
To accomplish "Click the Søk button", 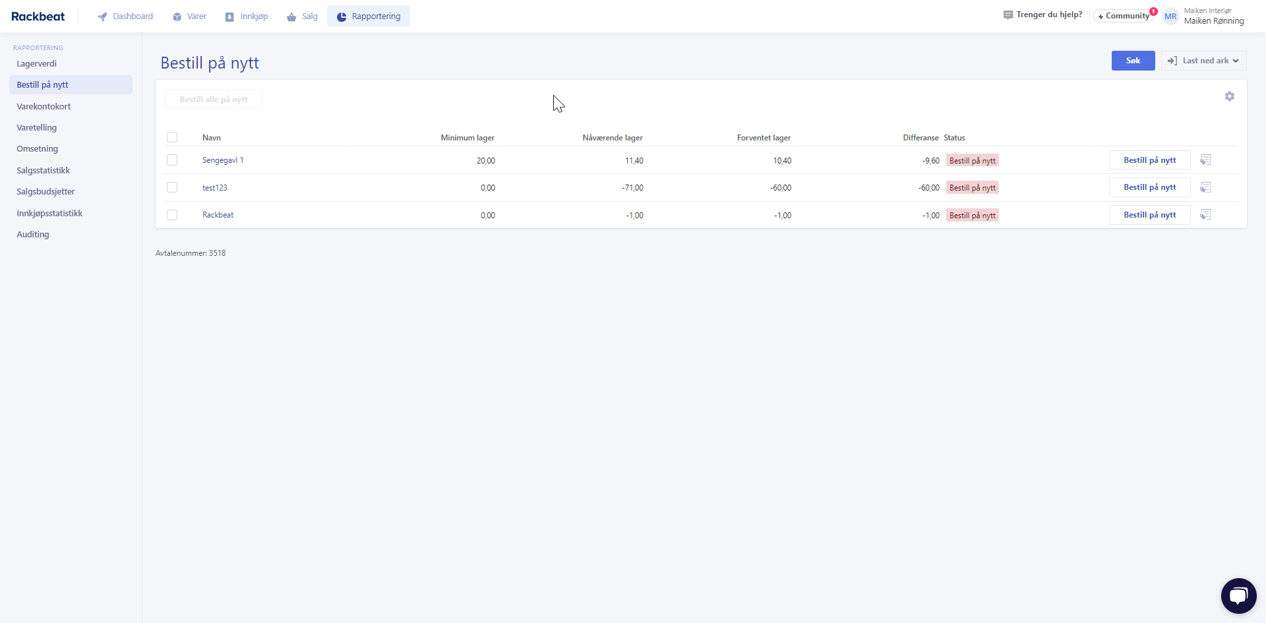I will (x=1133, y=61).
